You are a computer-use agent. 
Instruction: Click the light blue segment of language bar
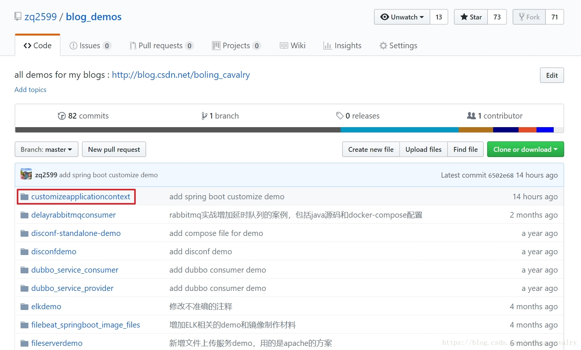(400, 130)
